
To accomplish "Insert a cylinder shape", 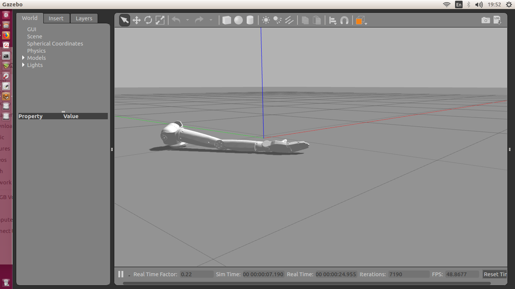I will [250, 20].
